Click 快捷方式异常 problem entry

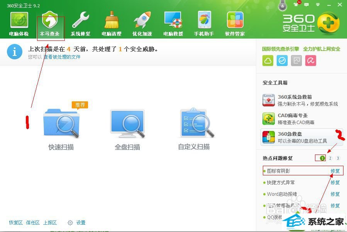[x=281, y=183]
